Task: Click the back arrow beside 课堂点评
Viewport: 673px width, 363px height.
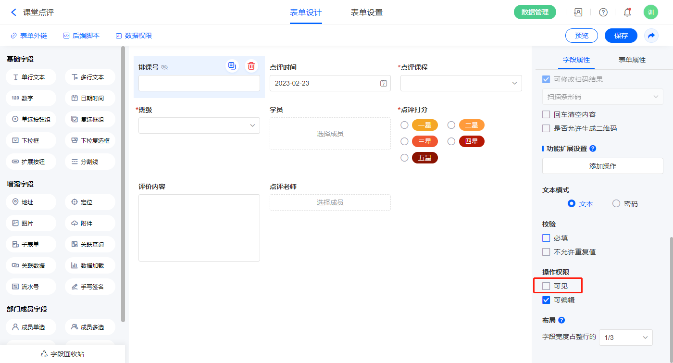Action: click(13, 13)
